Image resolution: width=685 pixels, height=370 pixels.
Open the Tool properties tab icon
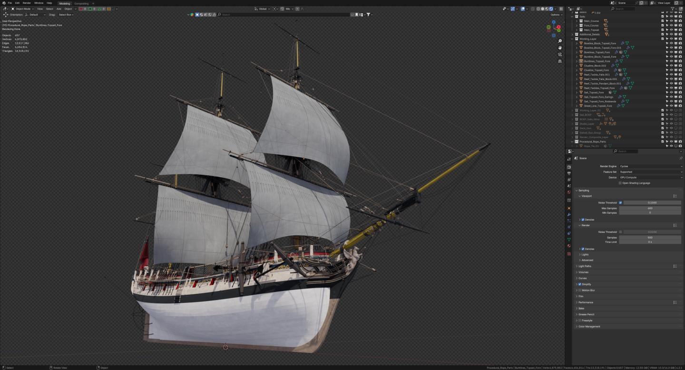click(569, 159)
